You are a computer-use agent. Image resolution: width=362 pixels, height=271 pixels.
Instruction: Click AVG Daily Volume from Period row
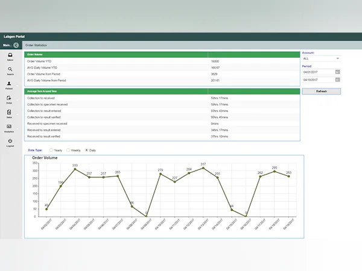162,81
